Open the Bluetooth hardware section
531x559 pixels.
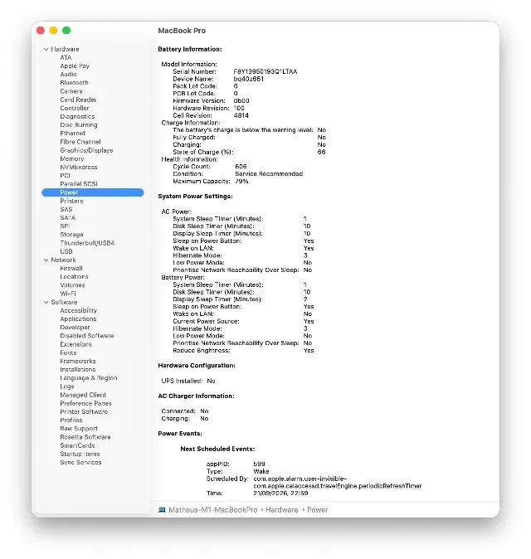74,83
